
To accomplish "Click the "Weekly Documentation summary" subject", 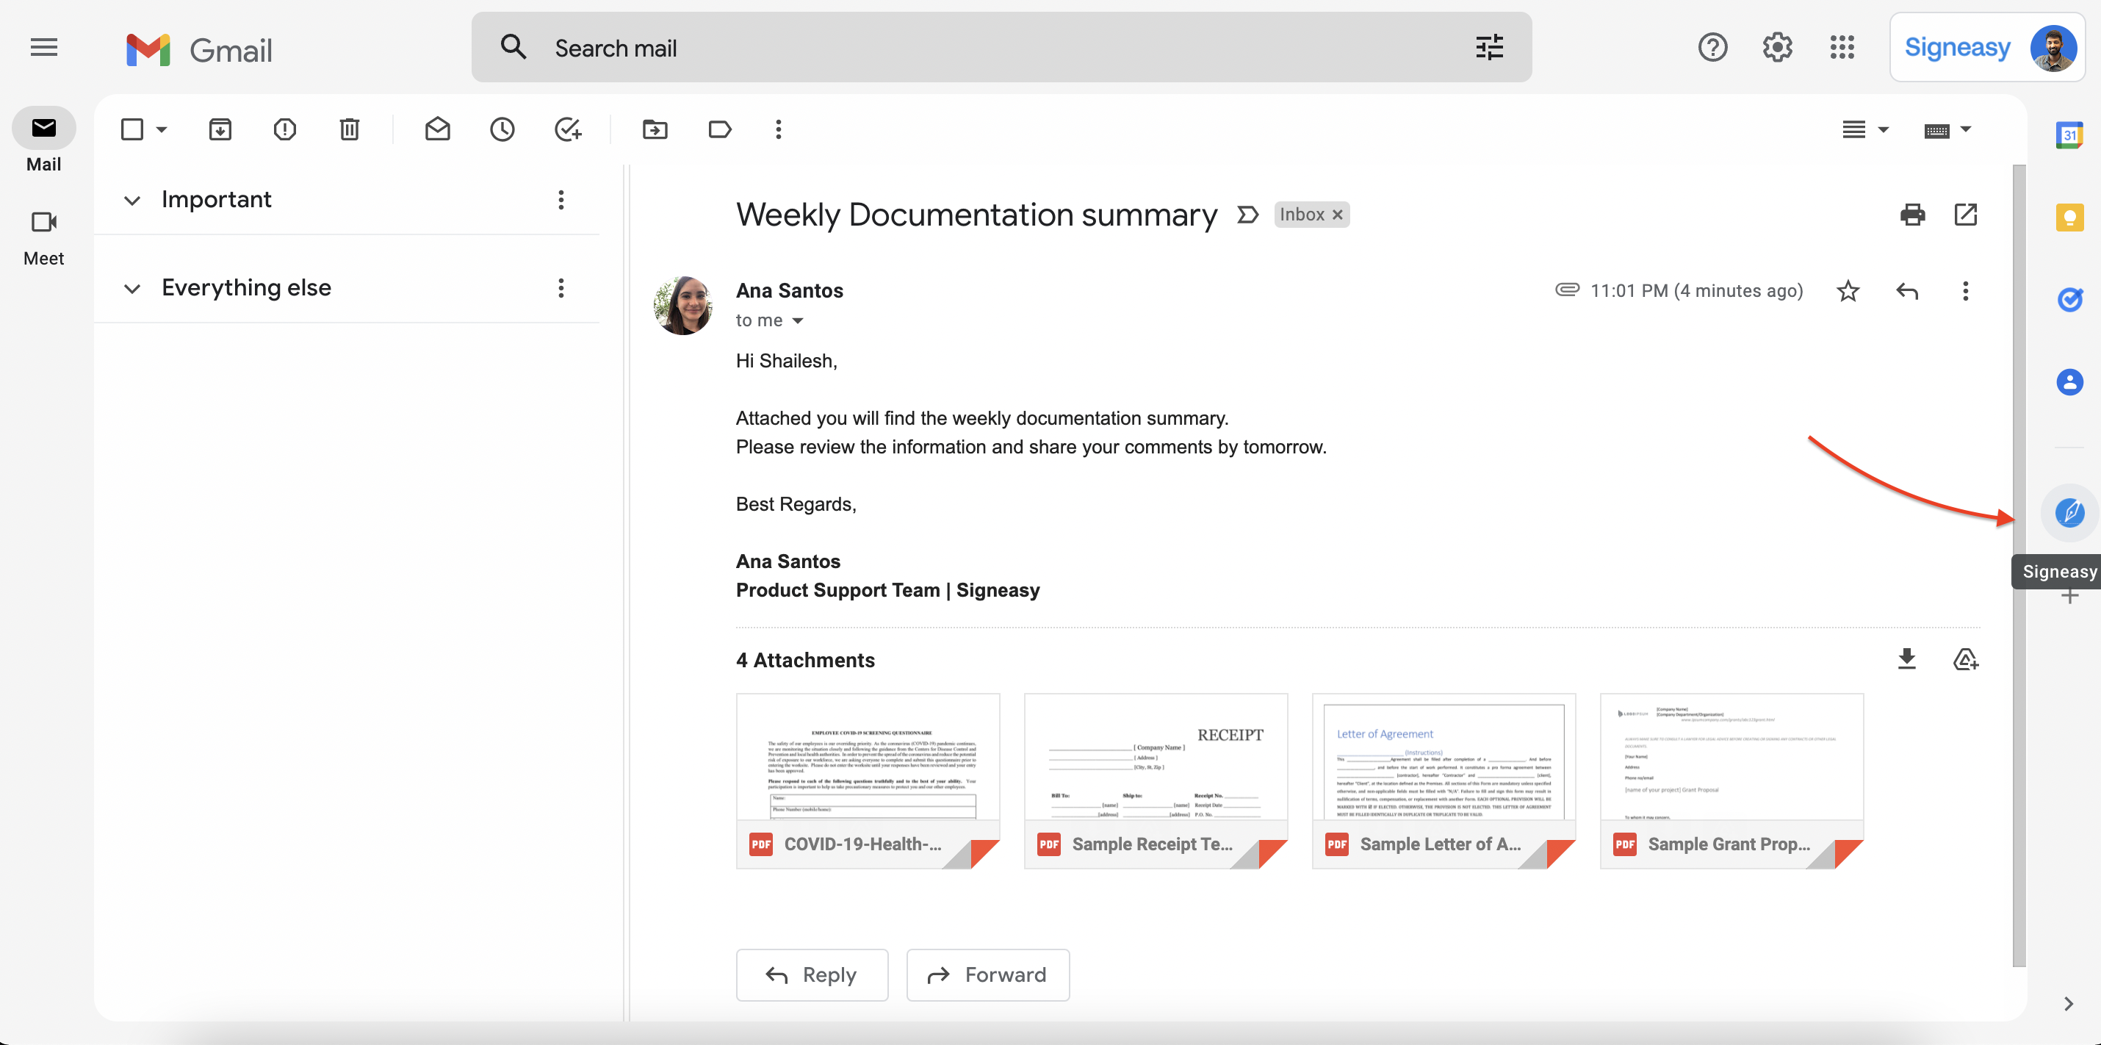I will pyautogui.click(x=976, y=215).
